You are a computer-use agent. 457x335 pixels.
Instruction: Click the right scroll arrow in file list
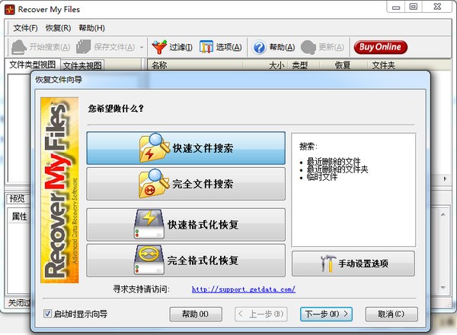445,179
